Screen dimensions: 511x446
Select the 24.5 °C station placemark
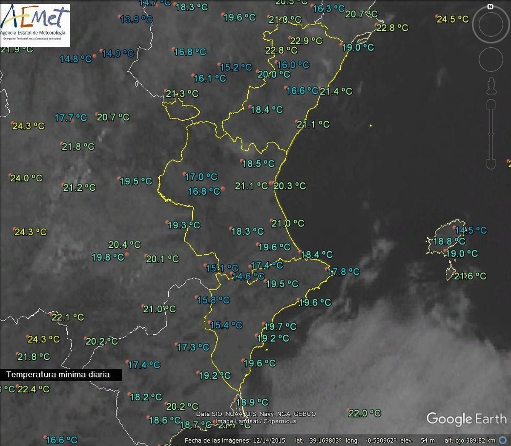pyautogui.click(x=452, y=19)
